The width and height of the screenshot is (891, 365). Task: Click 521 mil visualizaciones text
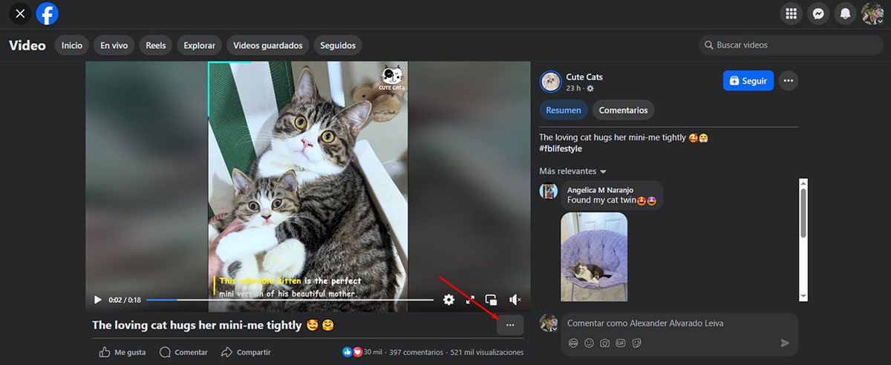click(486, 352)
